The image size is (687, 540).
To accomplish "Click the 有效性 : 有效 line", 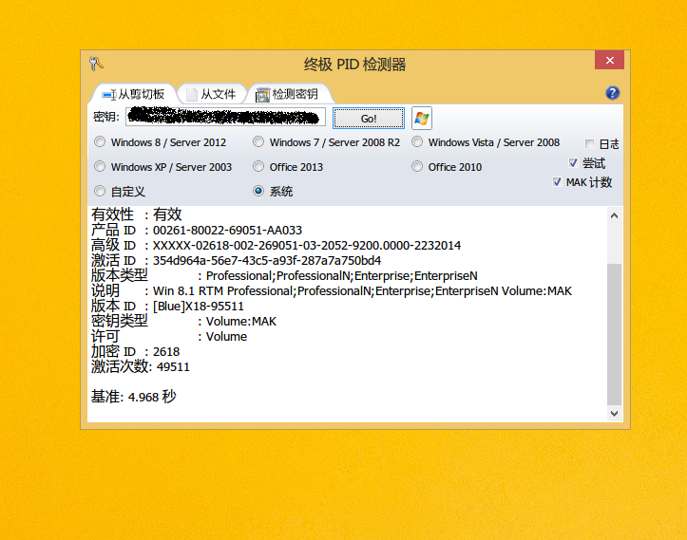I will (136, 214).
